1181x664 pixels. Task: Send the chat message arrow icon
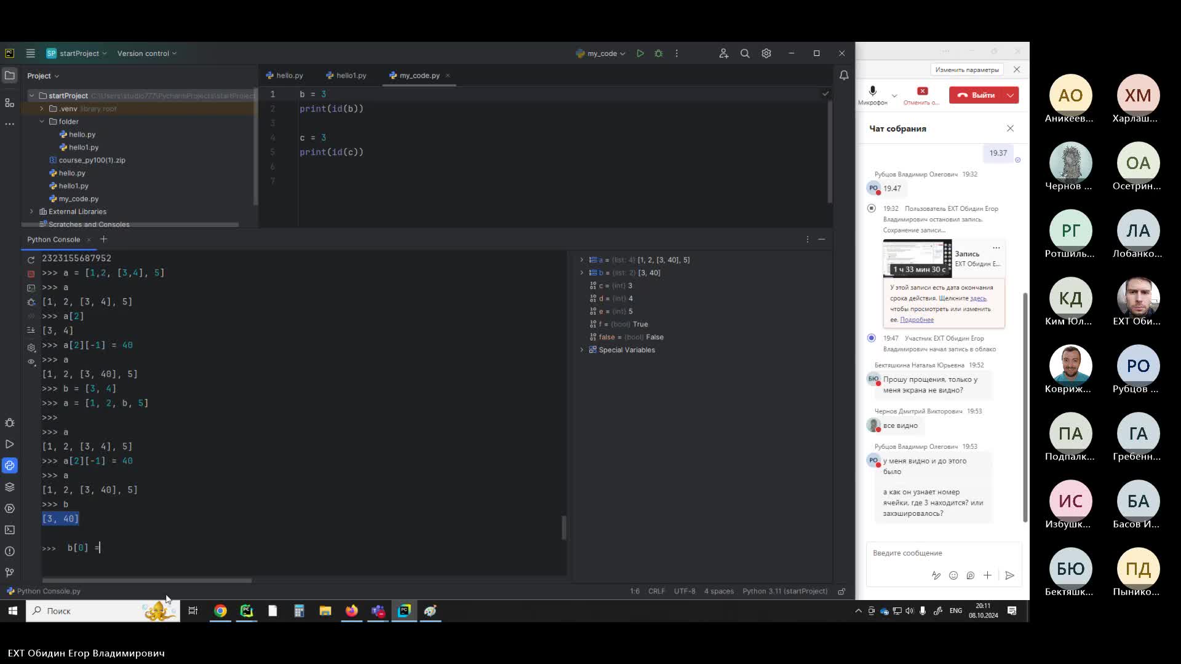click(x=1009, y=575)
